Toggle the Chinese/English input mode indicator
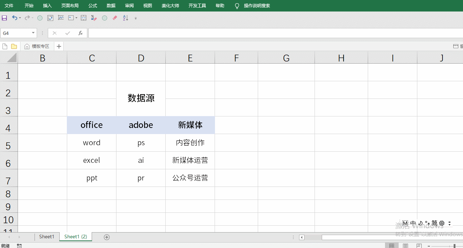 [x=412, y=223]
